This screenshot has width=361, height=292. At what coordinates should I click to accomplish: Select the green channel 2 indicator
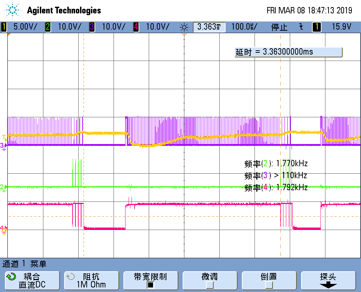48,27
